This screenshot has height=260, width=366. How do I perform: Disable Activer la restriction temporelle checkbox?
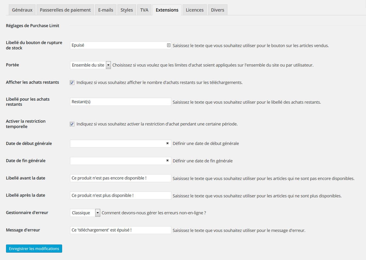[72, 124]
